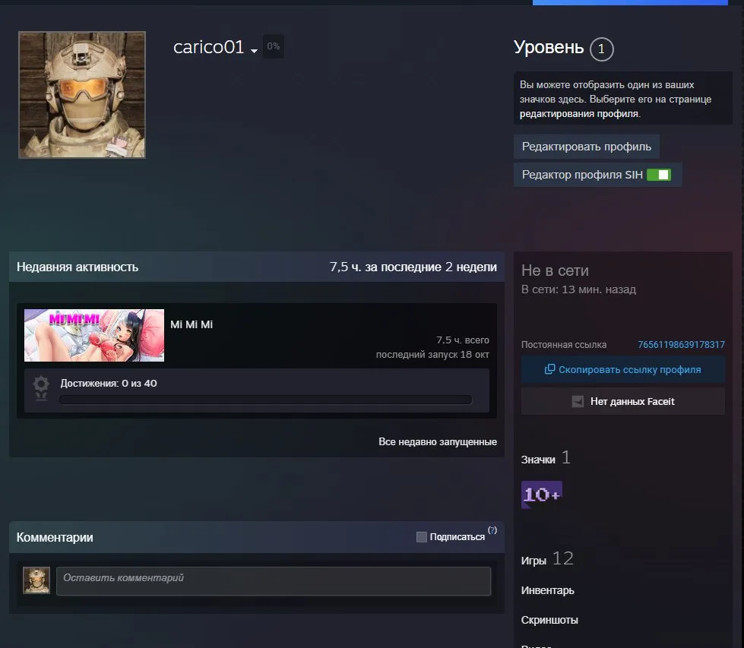Expand the dropdown arrow beside carico01
Image resolution: width=744 pixels, height=648 pixels.
click(254, 51)
